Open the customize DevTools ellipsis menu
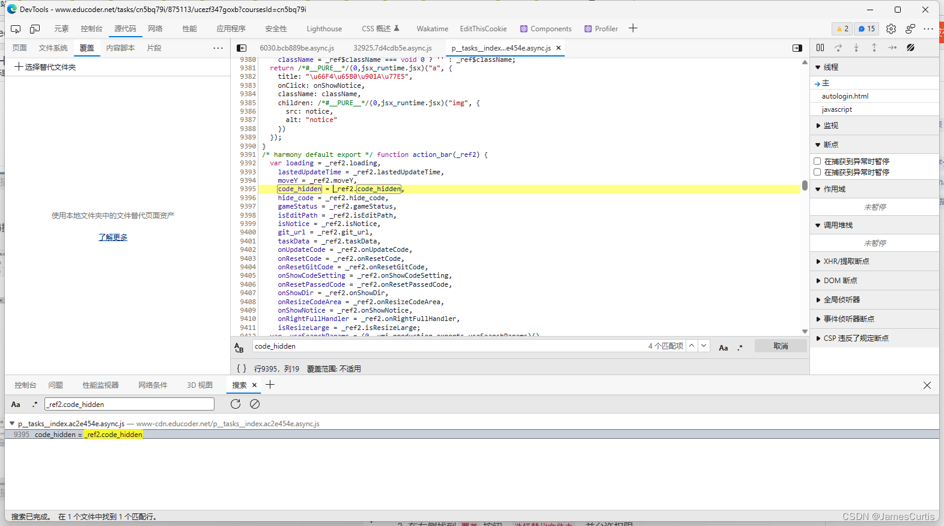The width and height of the screenshot is (944, 526). pos(928,29)
